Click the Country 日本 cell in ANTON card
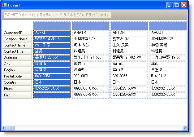This screenshot has height=137, width=194. 129,82
